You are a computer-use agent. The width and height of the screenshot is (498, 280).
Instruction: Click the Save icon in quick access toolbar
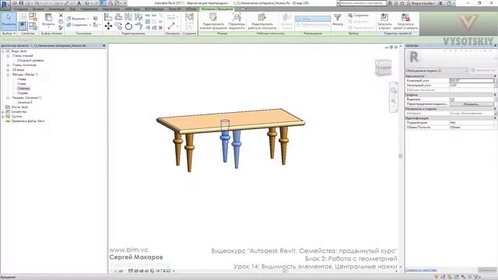click(x=21, y=3)
